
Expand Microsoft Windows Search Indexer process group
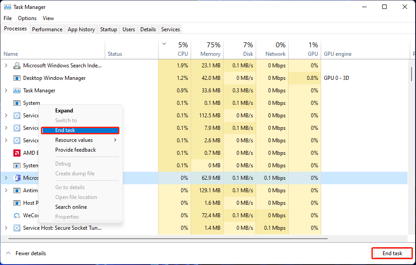(x=6, y=66)
